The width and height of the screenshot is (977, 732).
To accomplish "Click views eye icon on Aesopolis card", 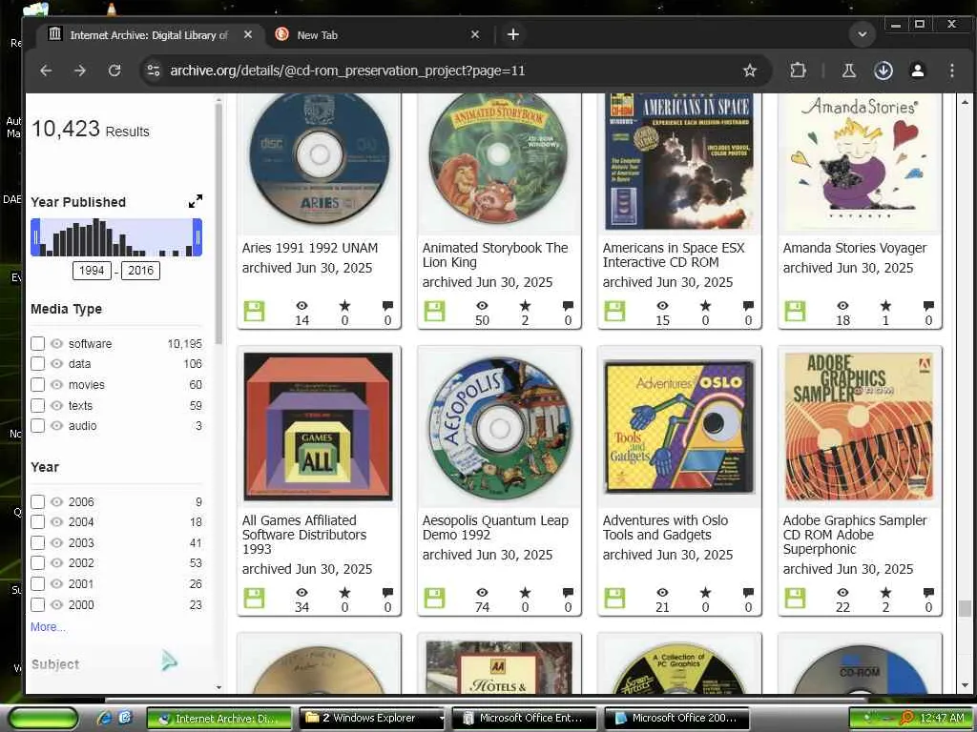I will pyautogui.click(x=482, y=593).
